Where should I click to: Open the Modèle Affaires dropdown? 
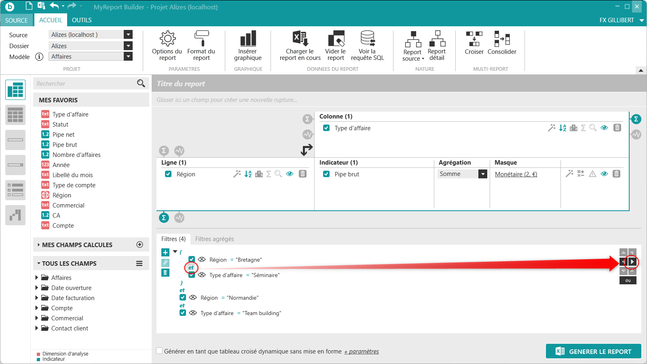[x=128, y=57]
